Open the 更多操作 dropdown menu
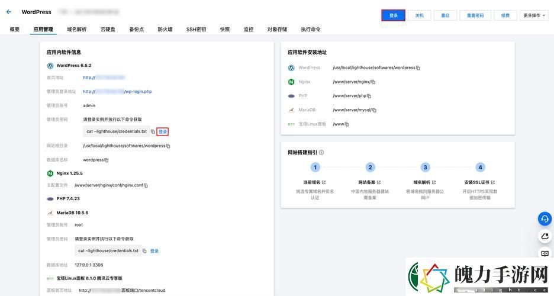This screenshot has height=296, width=554. tap(534, 15)
